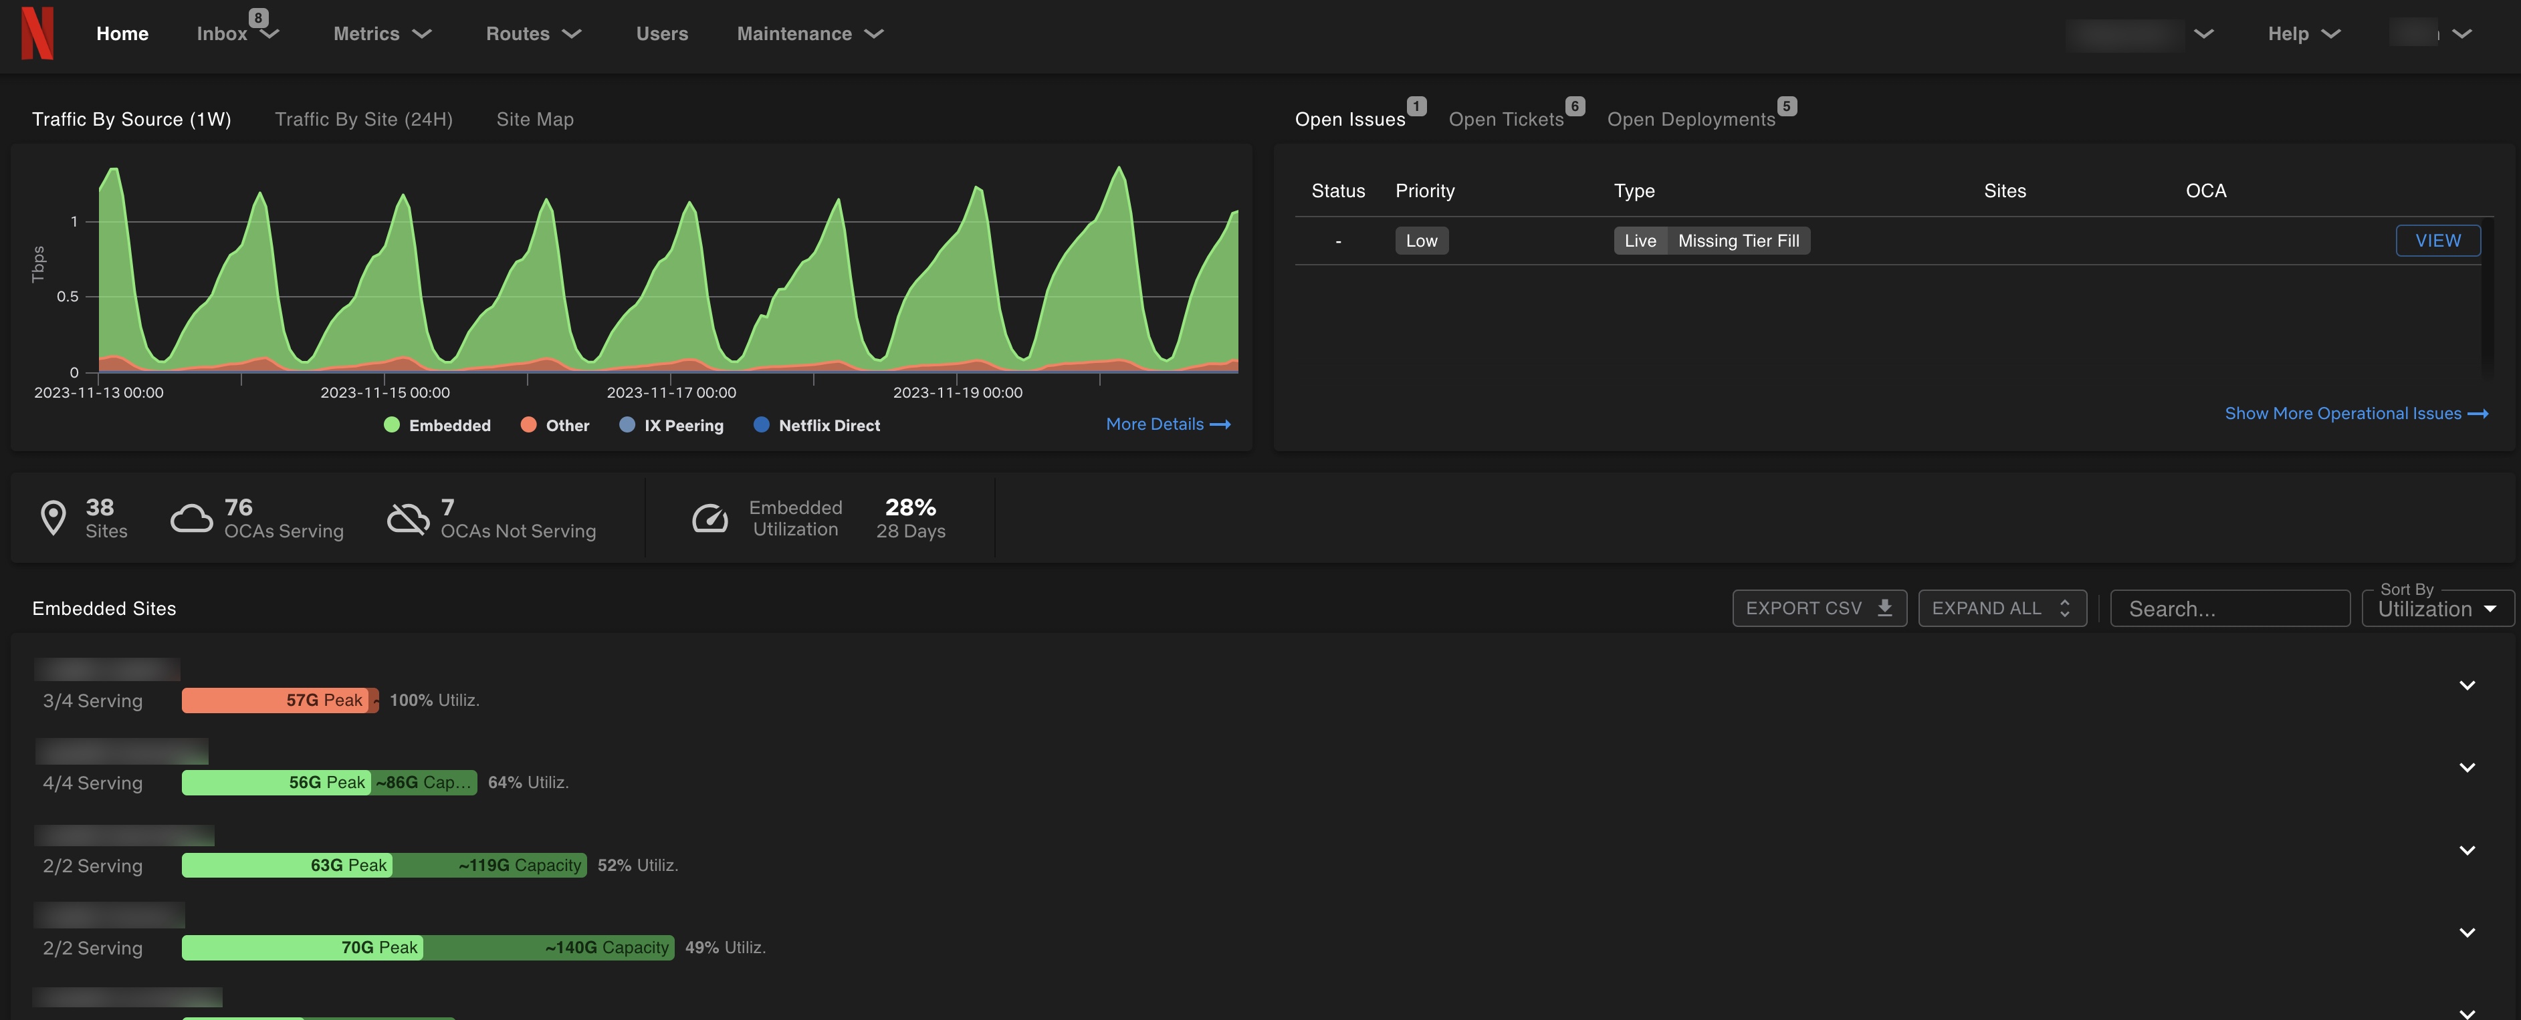Open Show More Operational Issues link
This screenshot has width=2521, height=1020.
(2356, 414)
